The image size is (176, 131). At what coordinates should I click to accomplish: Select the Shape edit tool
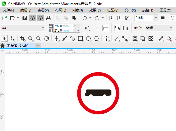point(13,39)
